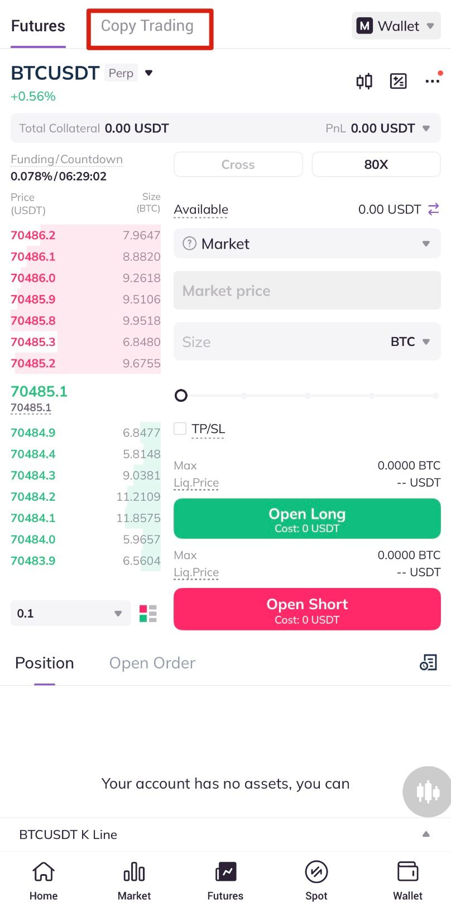The image size is (451, 911).
Task: Switch order book layout view icon
Action: (x=148, y=614)
